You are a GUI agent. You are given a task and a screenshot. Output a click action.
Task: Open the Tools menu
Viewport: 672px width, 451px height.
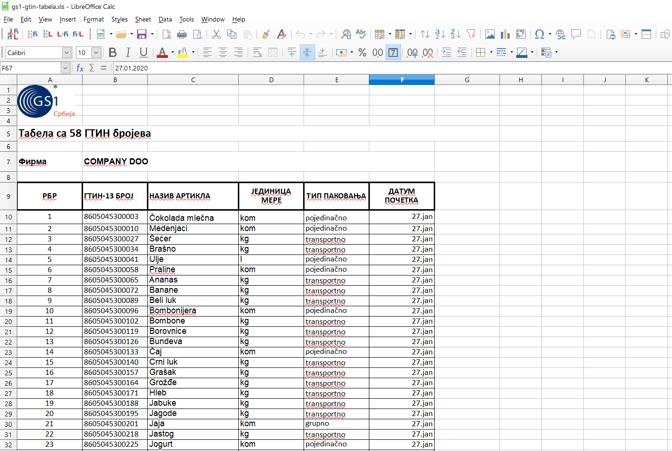pyautogui.click(x=187, y=19)
